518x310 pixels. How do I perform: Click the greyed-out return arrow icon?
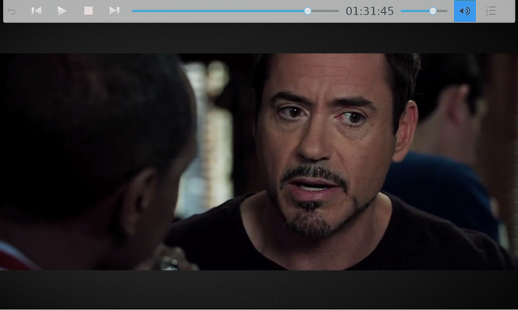tap(11, 11)
